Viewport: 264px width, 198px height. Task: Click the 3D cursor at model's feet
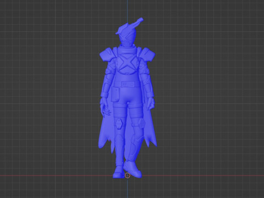pyautogui.click(x=128, y=175)
